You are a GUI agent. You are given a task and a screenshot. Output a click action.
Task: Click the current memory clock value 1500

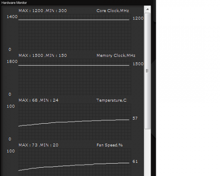(138, 64)
